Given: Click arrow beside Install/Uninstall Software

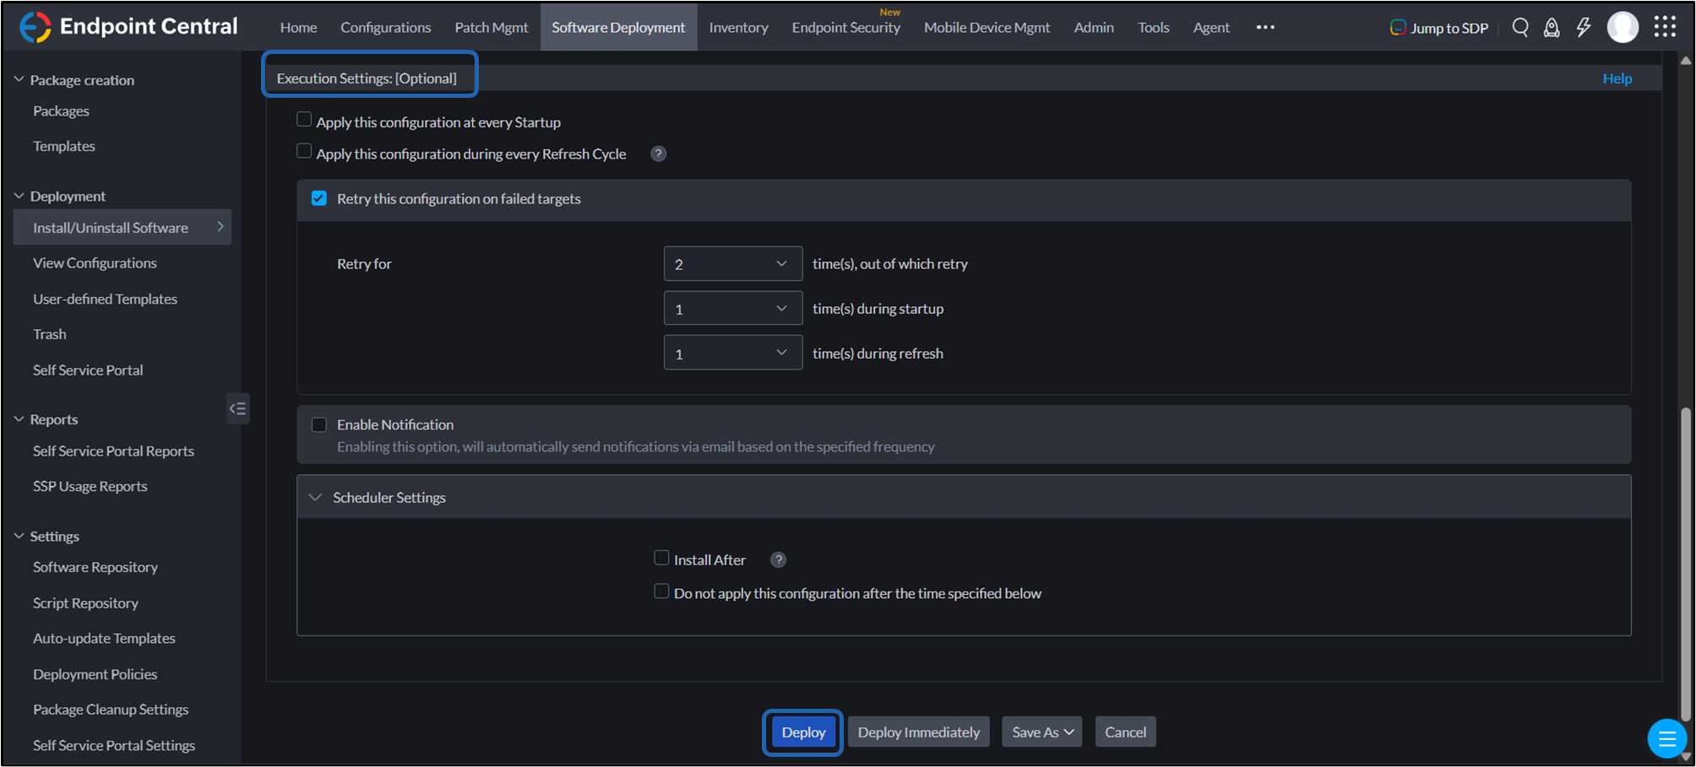Looking at the screenshot, I should pos(220,227).
